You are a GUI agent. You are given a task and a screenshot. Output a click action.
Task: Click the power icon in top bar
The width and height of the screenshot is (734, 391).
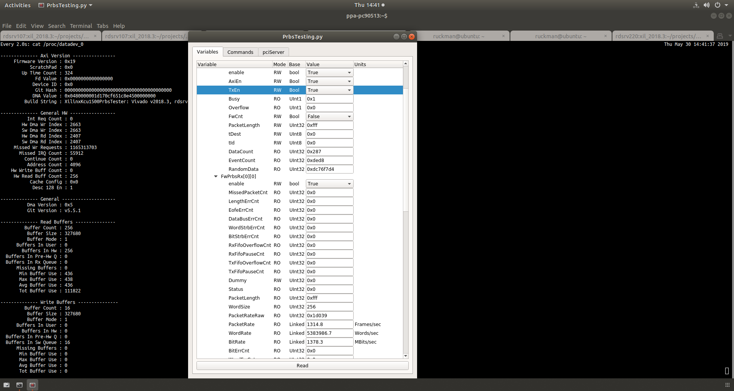tap(718, 5)
